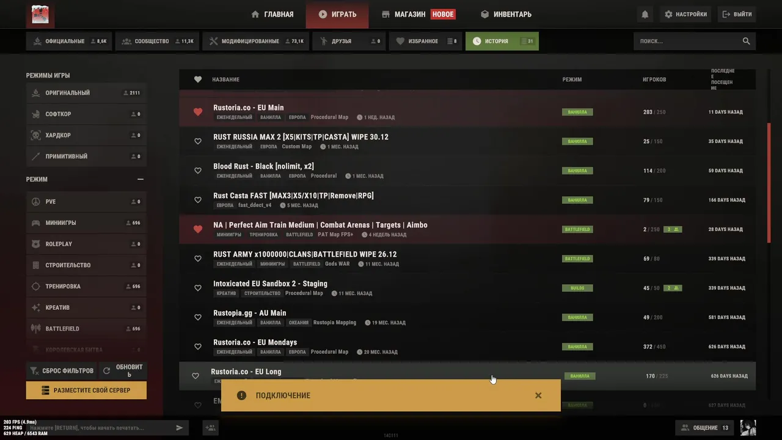Filter by Тренировка mode
The width and height of the screenshot is (782, 440).
(86, 287)
